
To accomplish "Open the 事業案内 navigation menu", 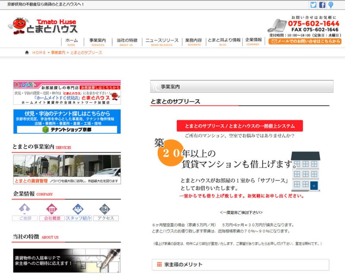I will (98, 41).
